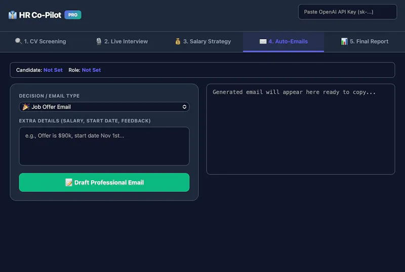This screenshot has width=405, height=272.
Task: Click Draft Professional Email button
Action: (x=104, y=182)
